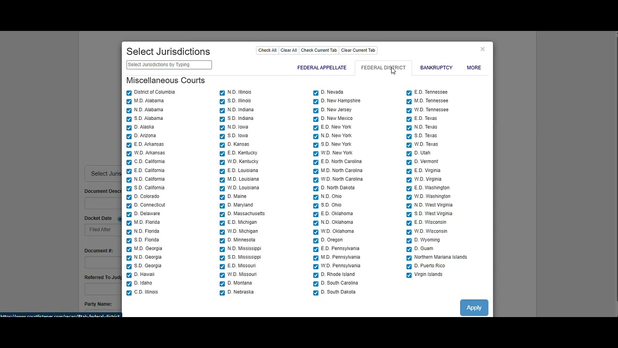The height and width of the screenshot is (348, 618).
Task: Click the D. Wyoming label
Action: click(427, 240)
